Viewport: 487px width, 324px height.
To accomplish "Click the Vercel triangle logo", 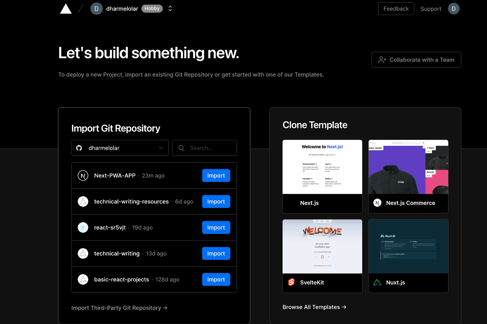I will click(x=66, y=9).
